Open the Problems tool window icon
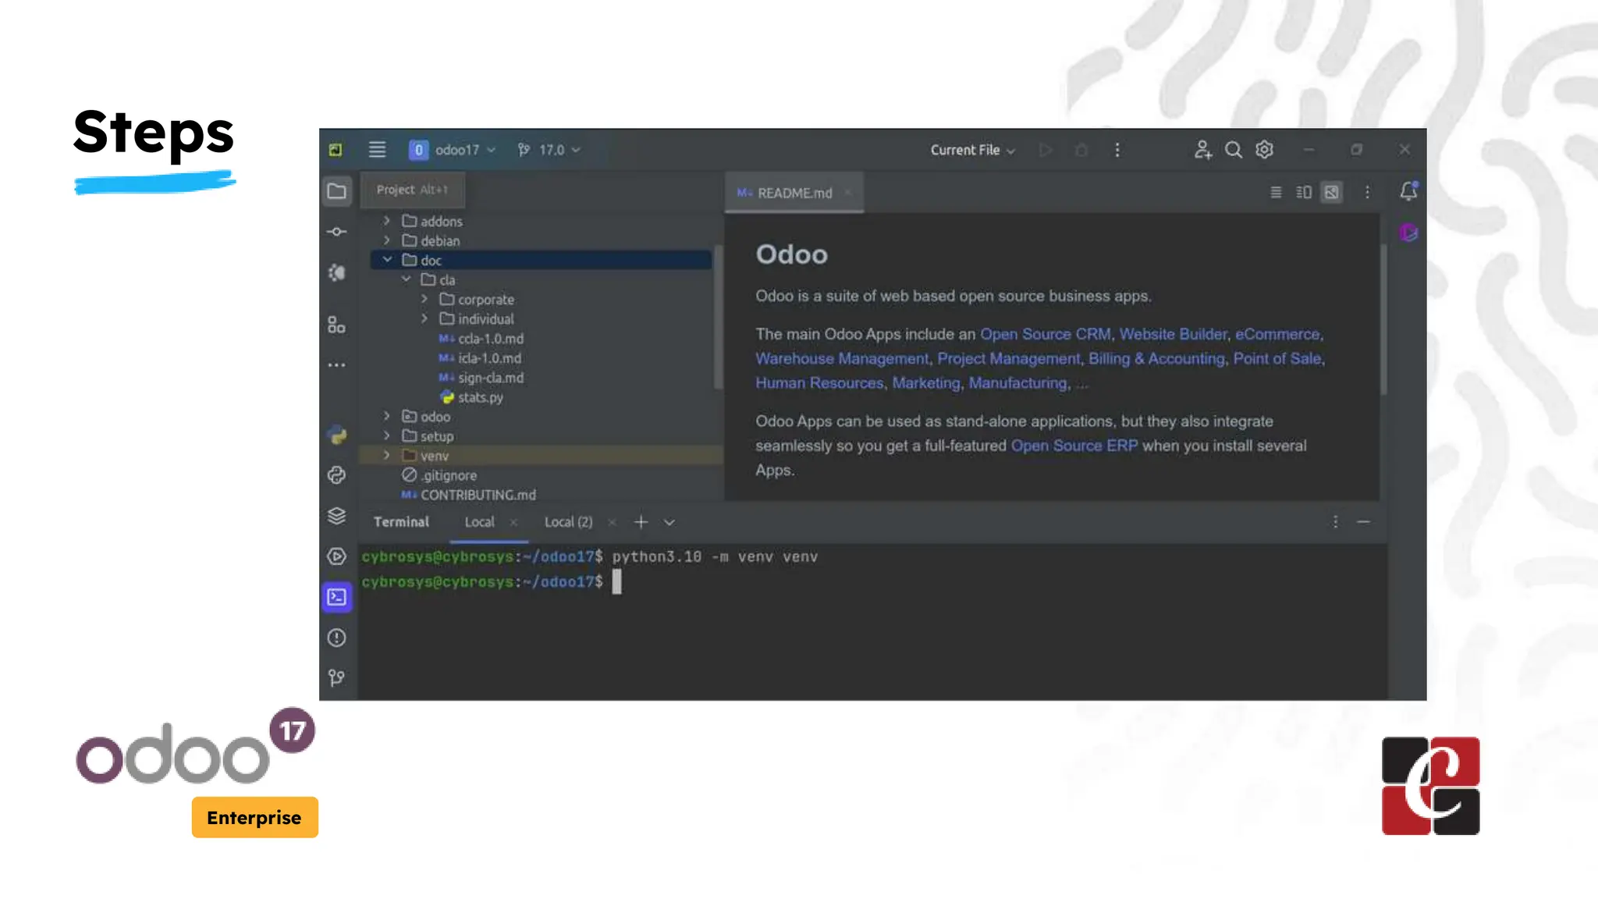The image size is (1598, 899). 337,638
